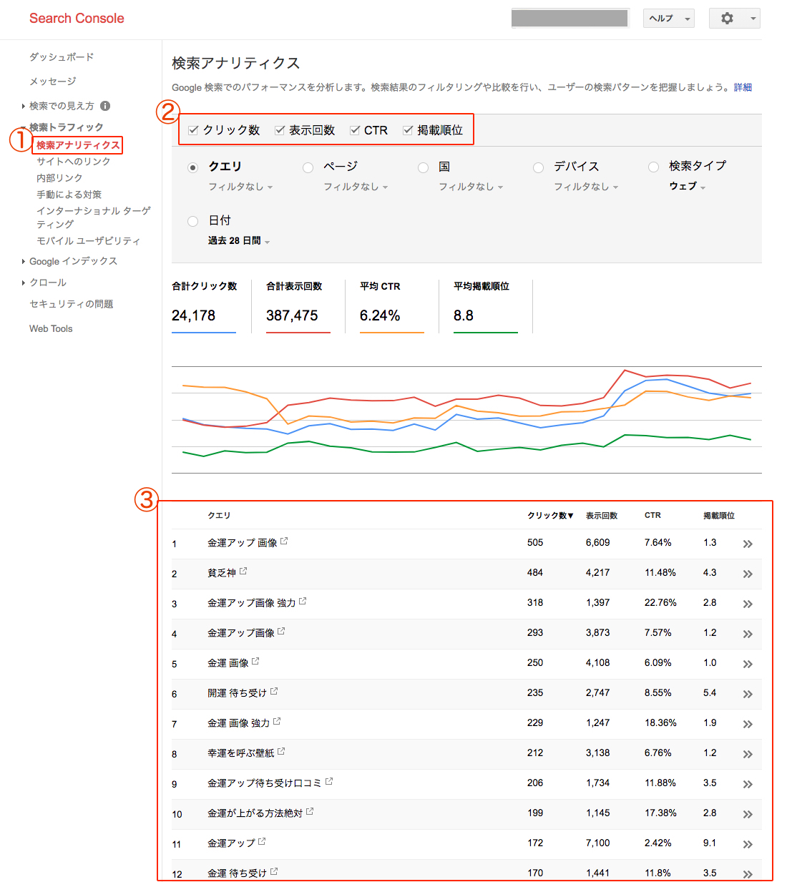Select the 日付 radio button
The width and height of the screenshot is (792, 882).
pos(192,221)
